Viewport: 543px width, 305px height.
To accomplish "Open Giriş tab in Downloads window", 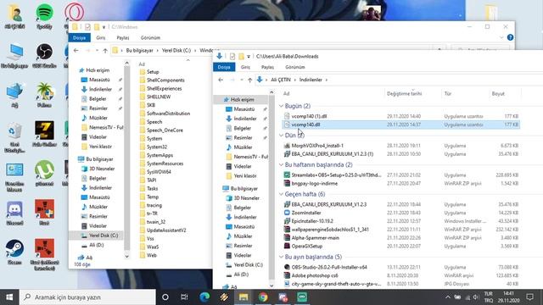I will (245, 67).
